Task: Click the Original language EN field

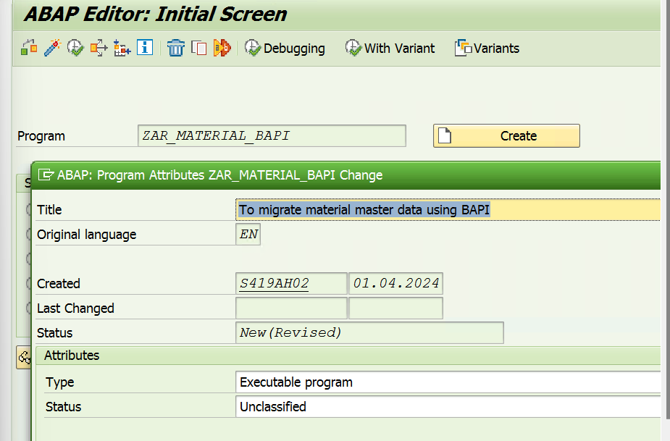Action: click(248, 235)
